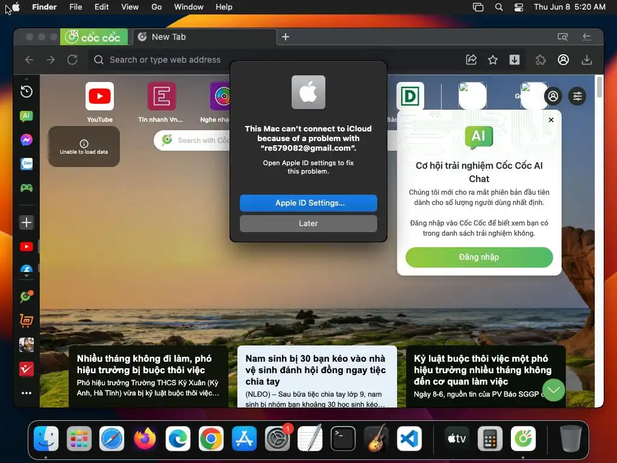The height and width of the screenshot is (463, 617).
Task: Open the Extensions puzzle icon
Action: 541,60
